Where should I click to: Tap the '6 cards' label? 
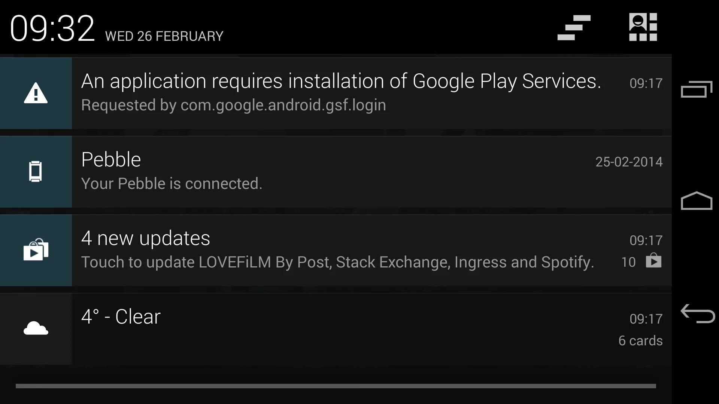[x=640, y=341]
